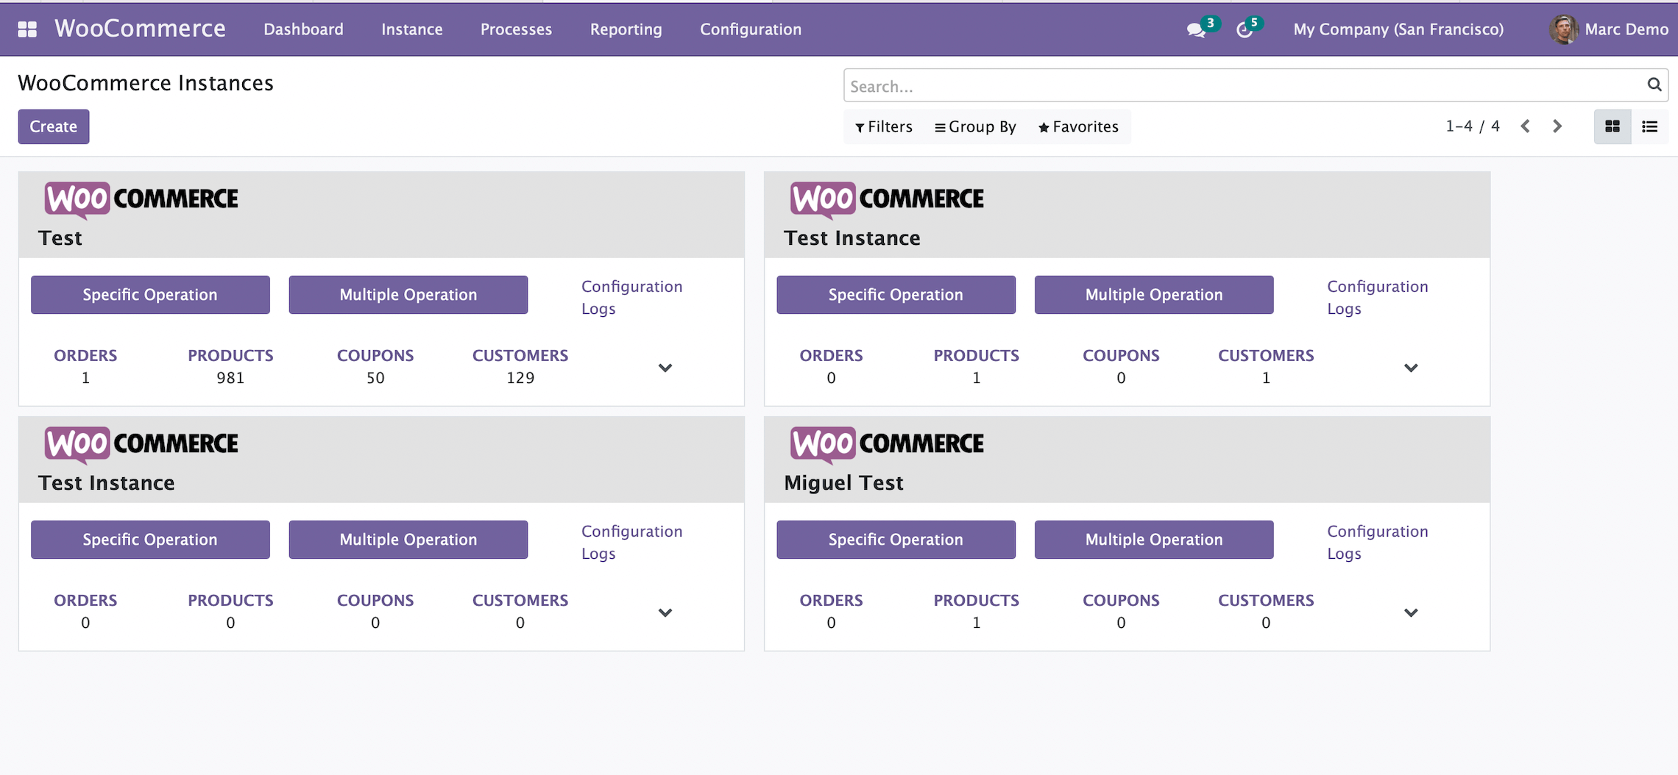This screenshot has width=1678, height=775.
Task: Open the Processes menu
Action: click(516, 29)
